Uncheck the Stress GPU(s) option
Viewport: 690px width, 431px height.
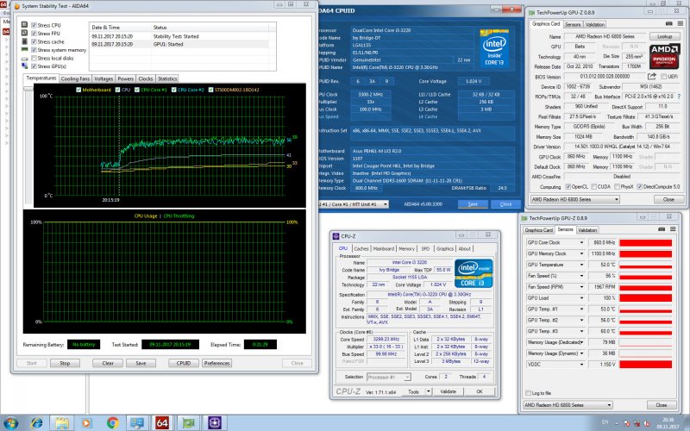click(x=34, y=66)
